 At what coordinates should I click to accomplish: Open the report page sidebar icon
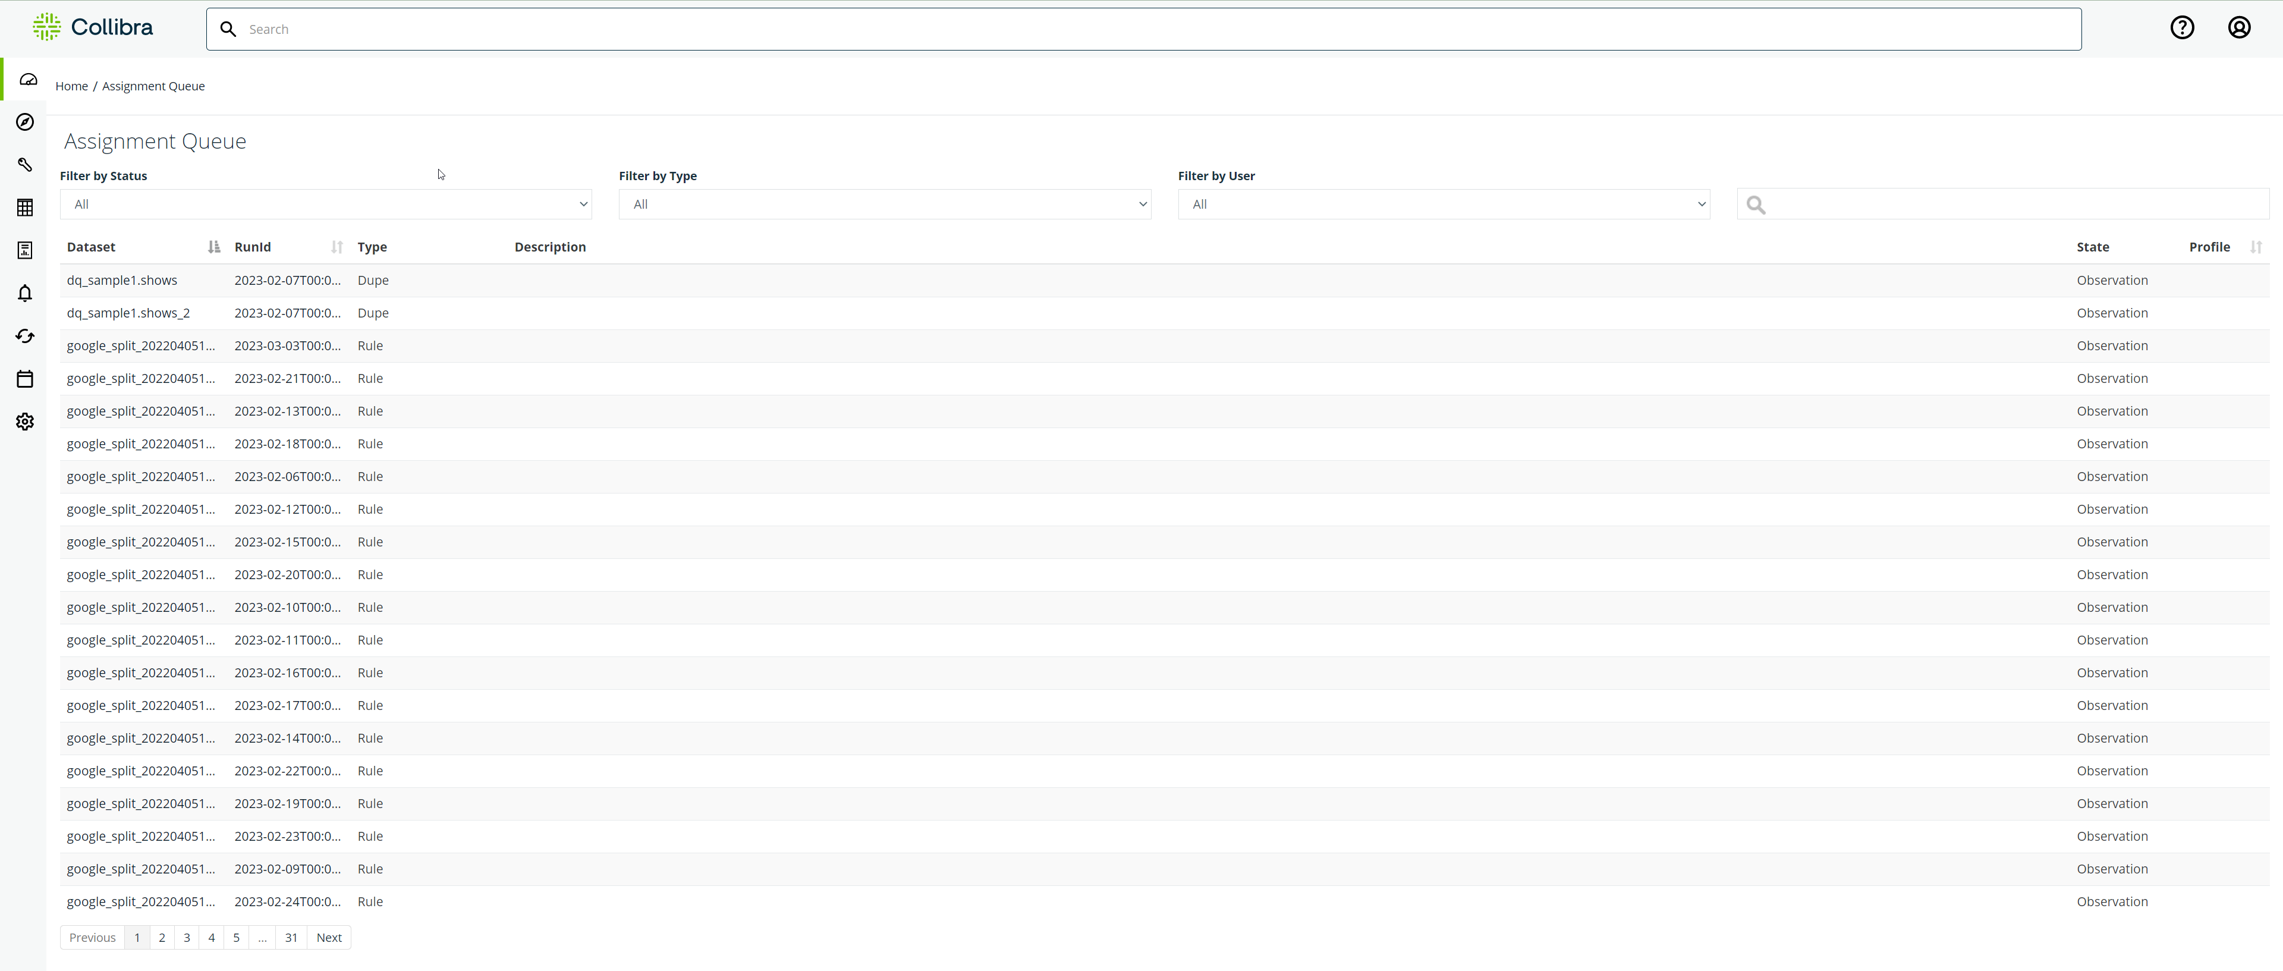pos(25,250)
